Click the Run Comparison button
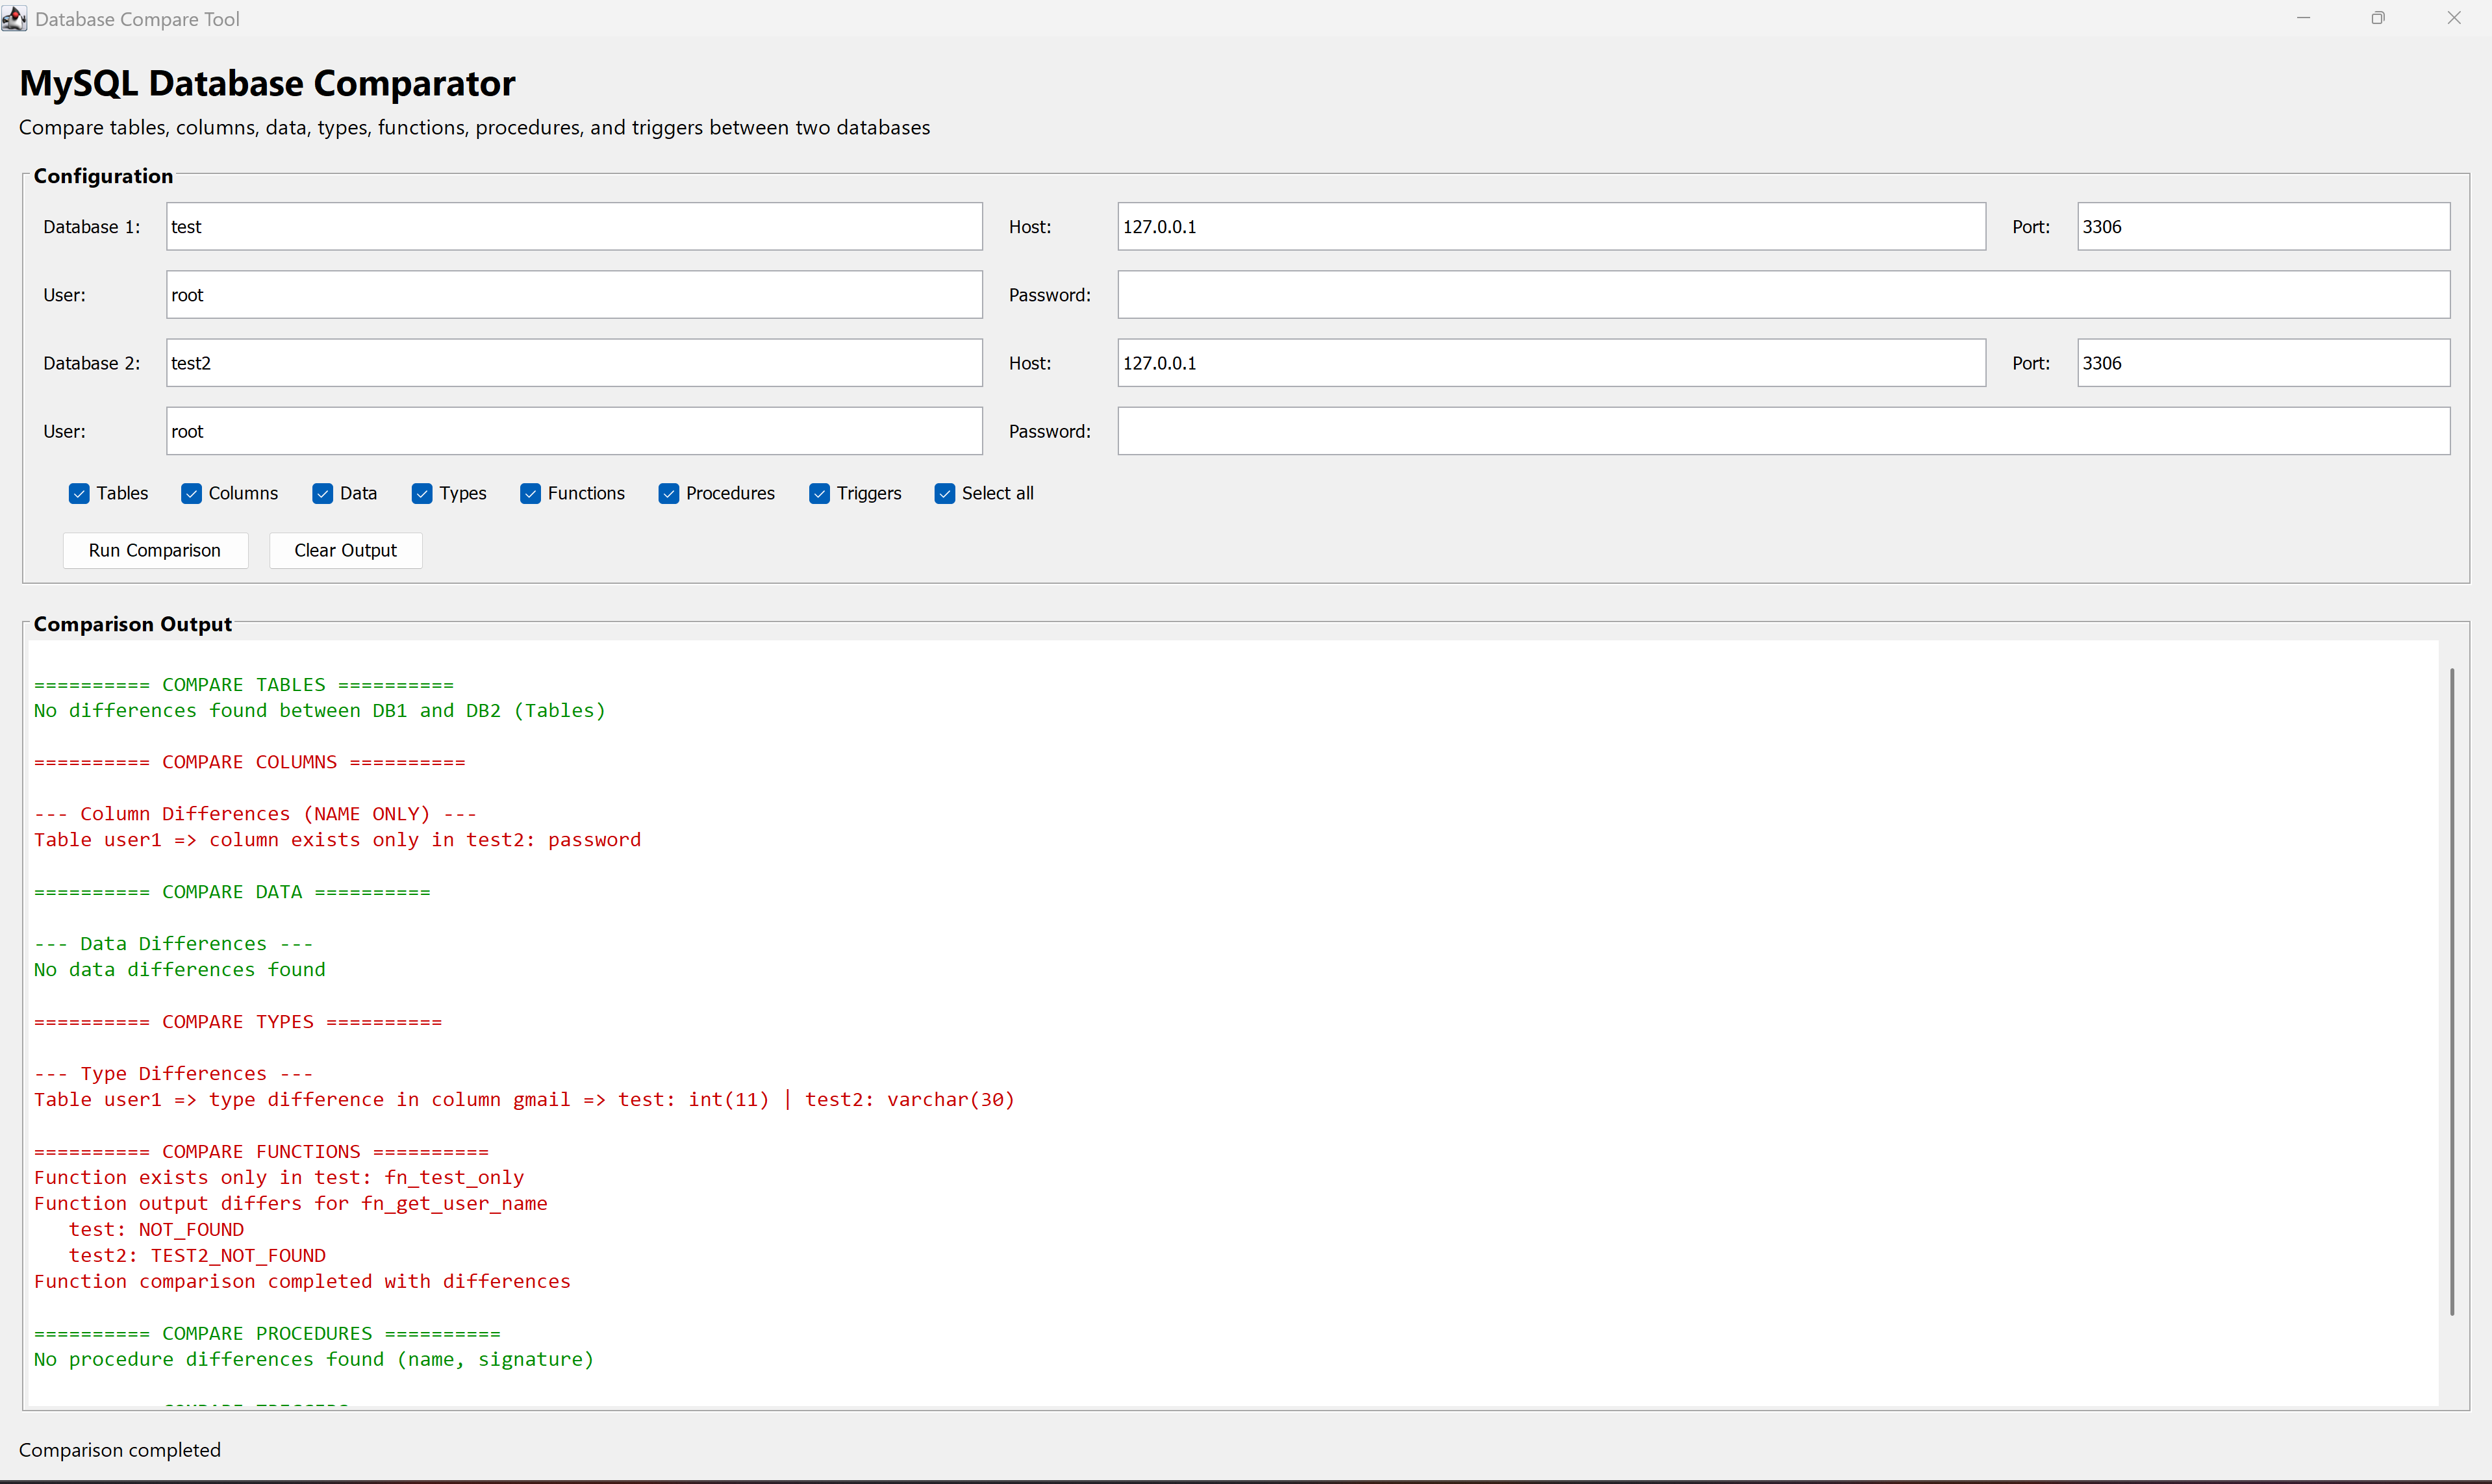 (x=155, y=550)
